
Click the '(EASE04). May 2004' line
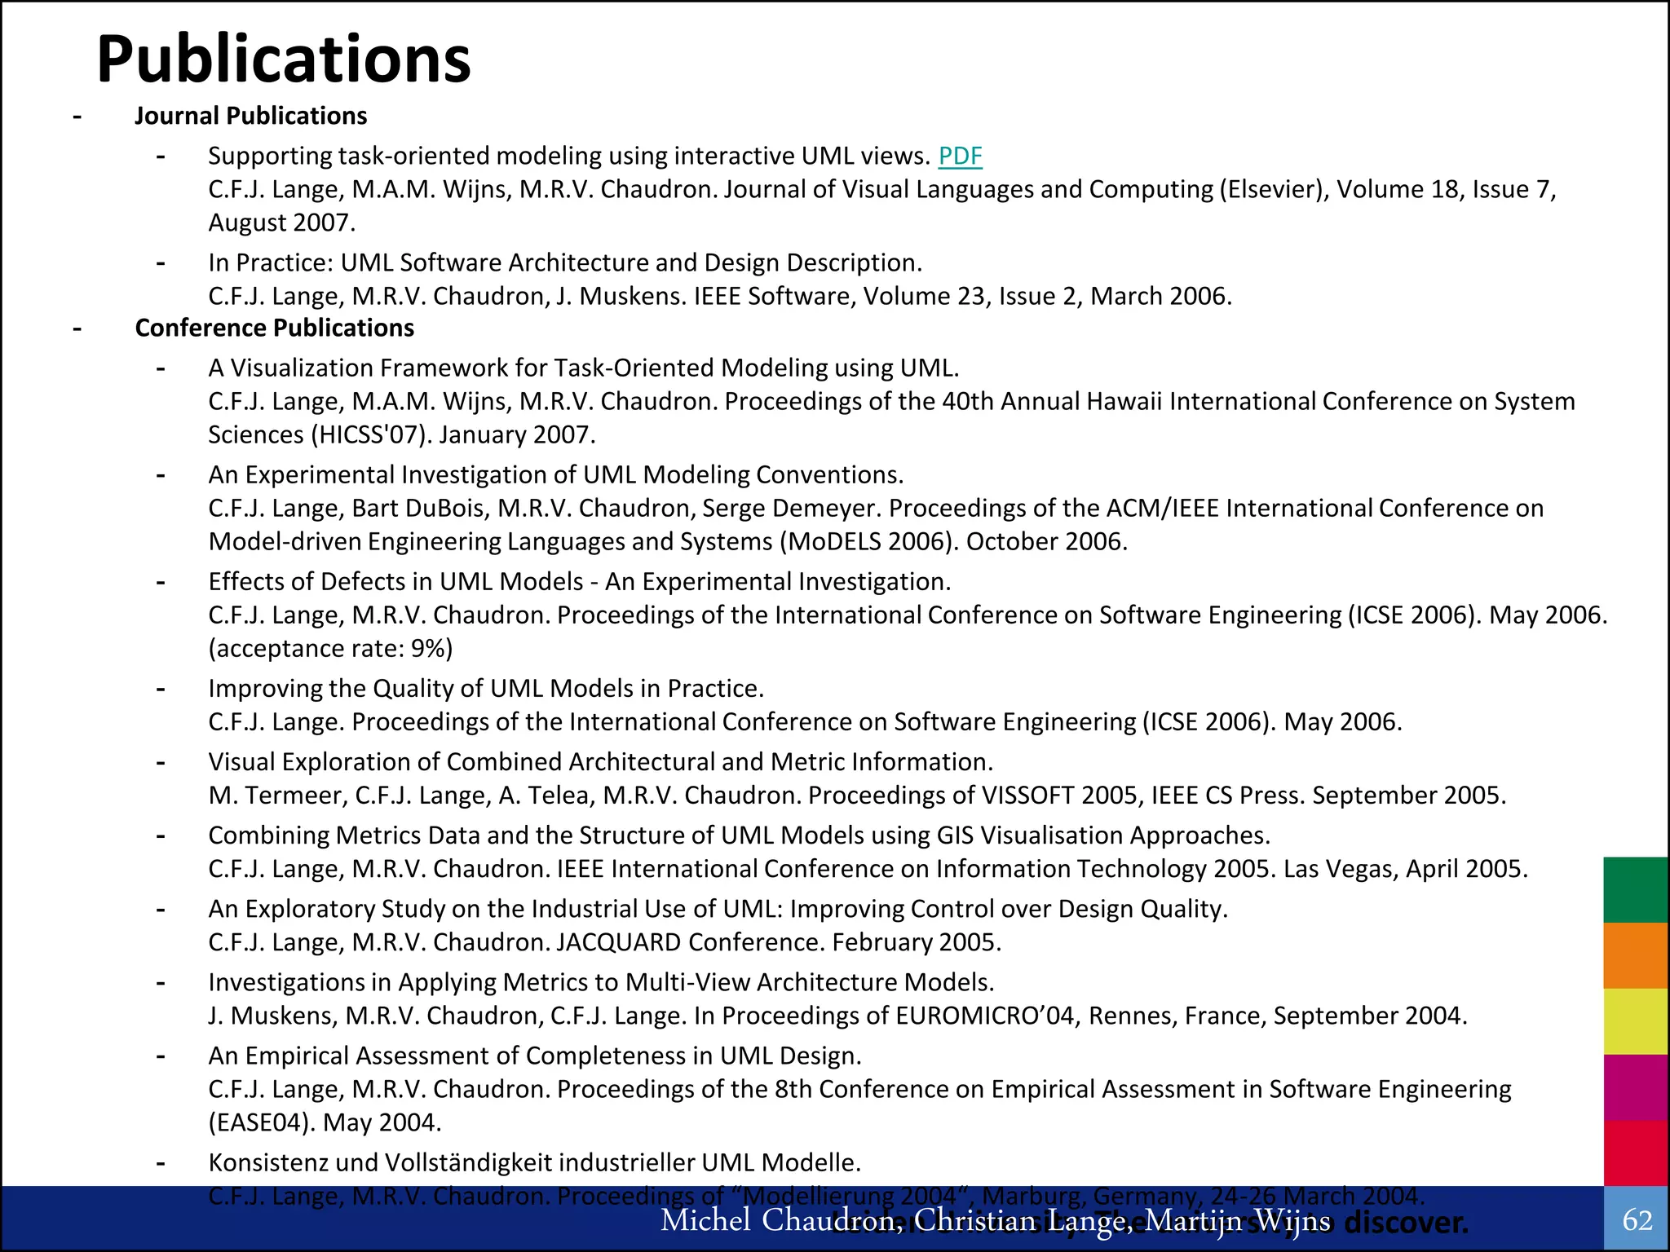tap(325, 1122)
